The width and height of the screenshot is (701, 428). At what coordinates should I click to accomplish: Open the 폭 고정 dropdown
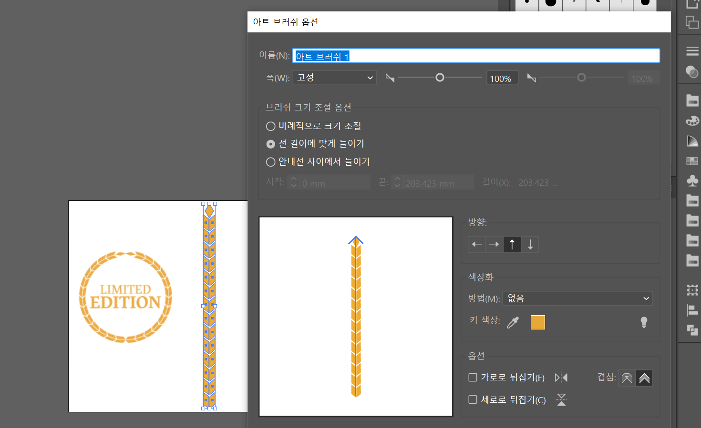(x=334, y=78)
